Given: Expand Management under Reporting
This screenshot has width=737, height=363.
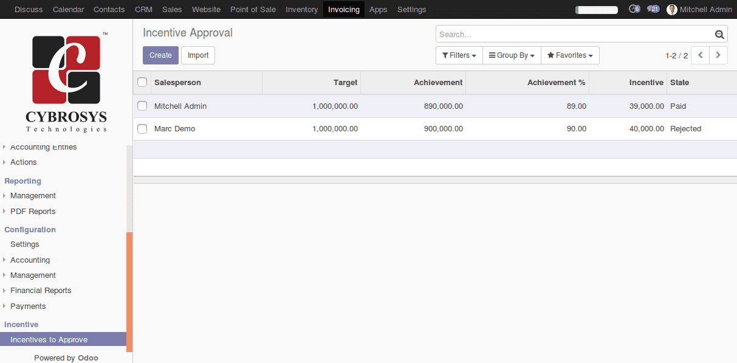Looking at the screenshot, I should [x=33, y=196].
